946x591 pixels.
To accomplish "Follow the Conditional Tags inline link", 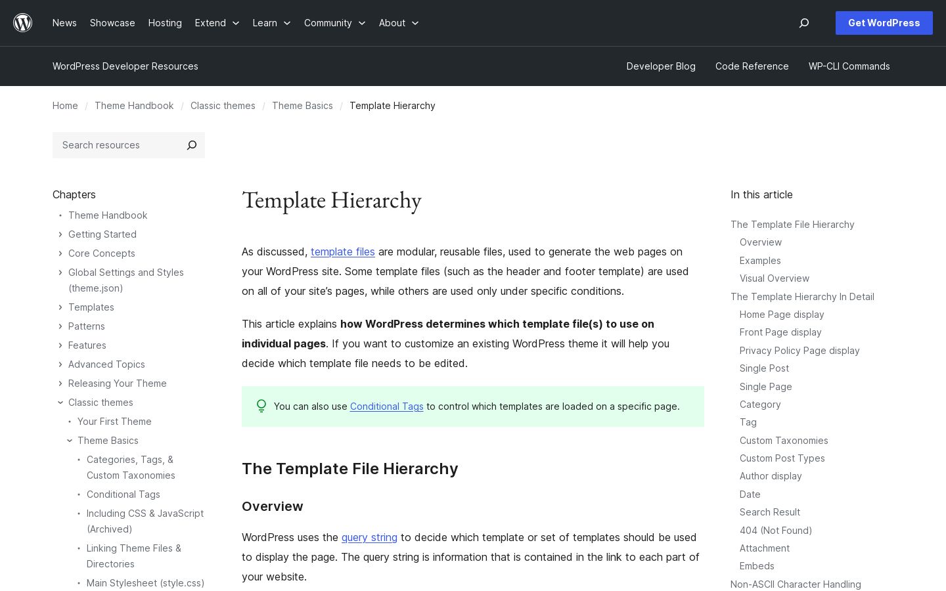I will tap(387, 406).
